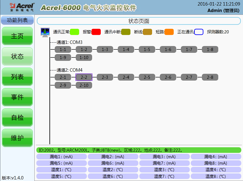Click the green 通讯正常 color swatch
Screen dimensions: 243x181
(x=75, y=32)
